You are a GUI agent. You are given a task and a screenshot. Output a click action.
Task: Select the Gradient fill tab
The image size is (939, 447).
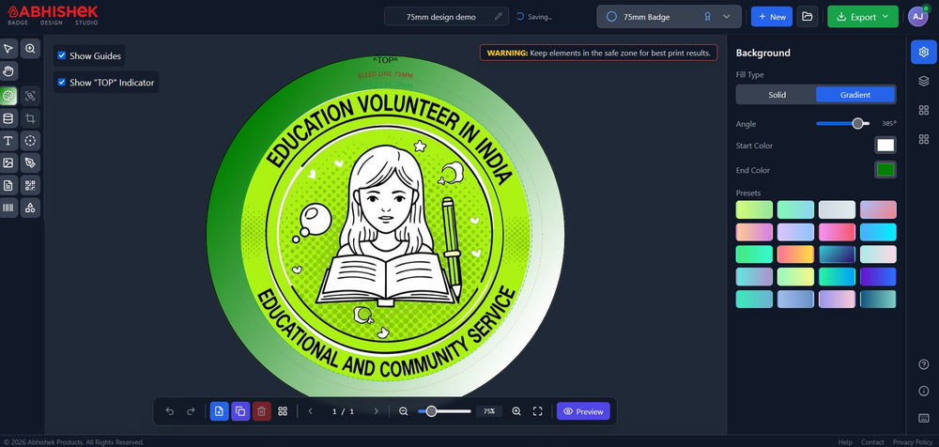[x=855, y=95]
